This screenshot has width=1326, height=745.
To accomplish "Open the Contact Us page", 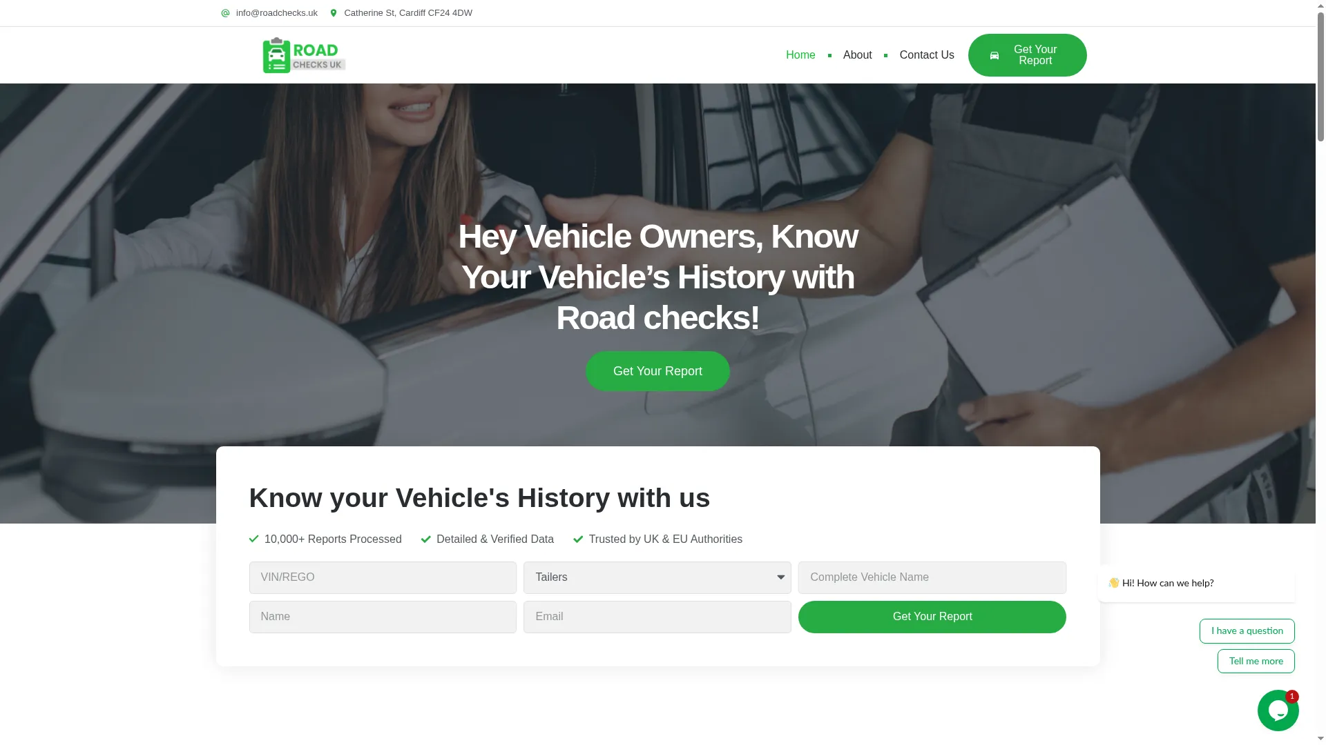I will pyautogui.click(x=927, y=55).
